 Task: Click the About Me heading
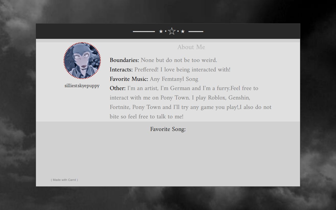pos(191,47)
